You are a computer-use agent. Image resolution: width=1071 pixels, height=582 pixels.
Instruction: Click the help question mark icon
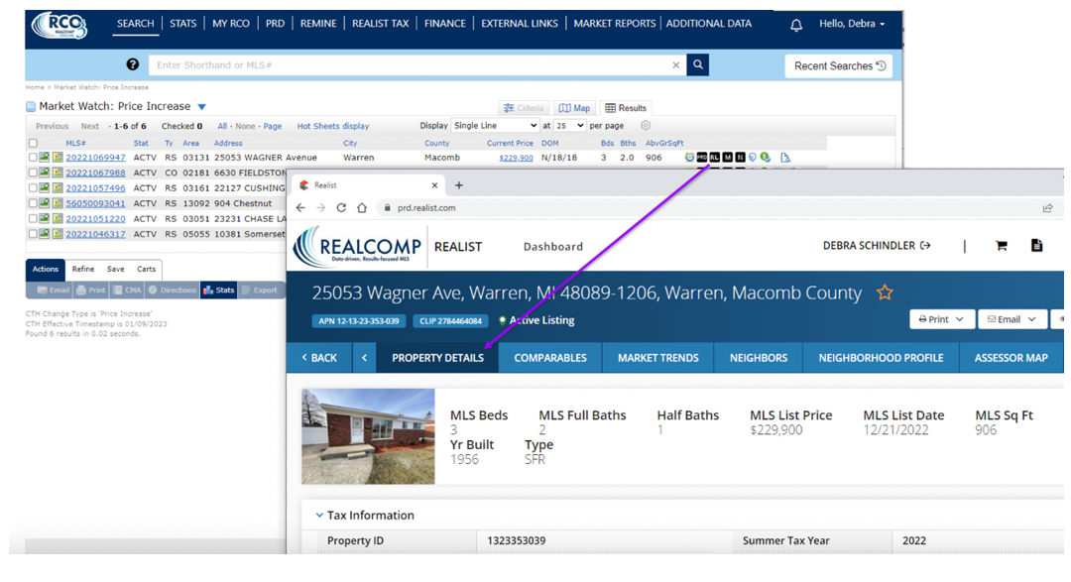[x=133, y=64]
